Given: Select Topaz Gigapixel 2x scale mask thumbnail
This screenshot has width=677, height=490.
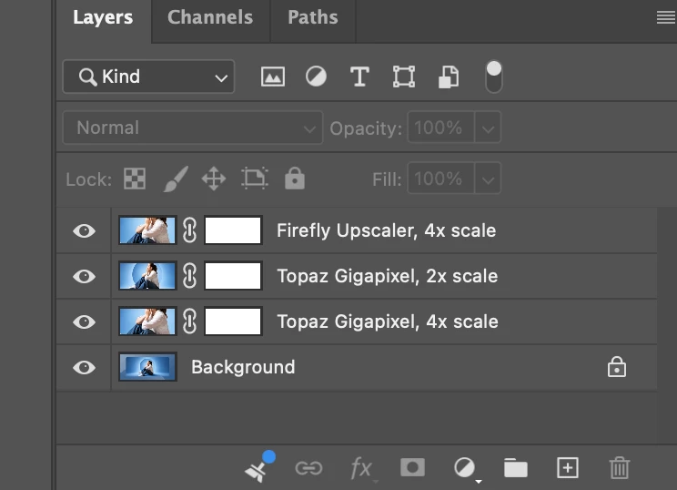Looking at the screenshot, I should click(233, 276).
